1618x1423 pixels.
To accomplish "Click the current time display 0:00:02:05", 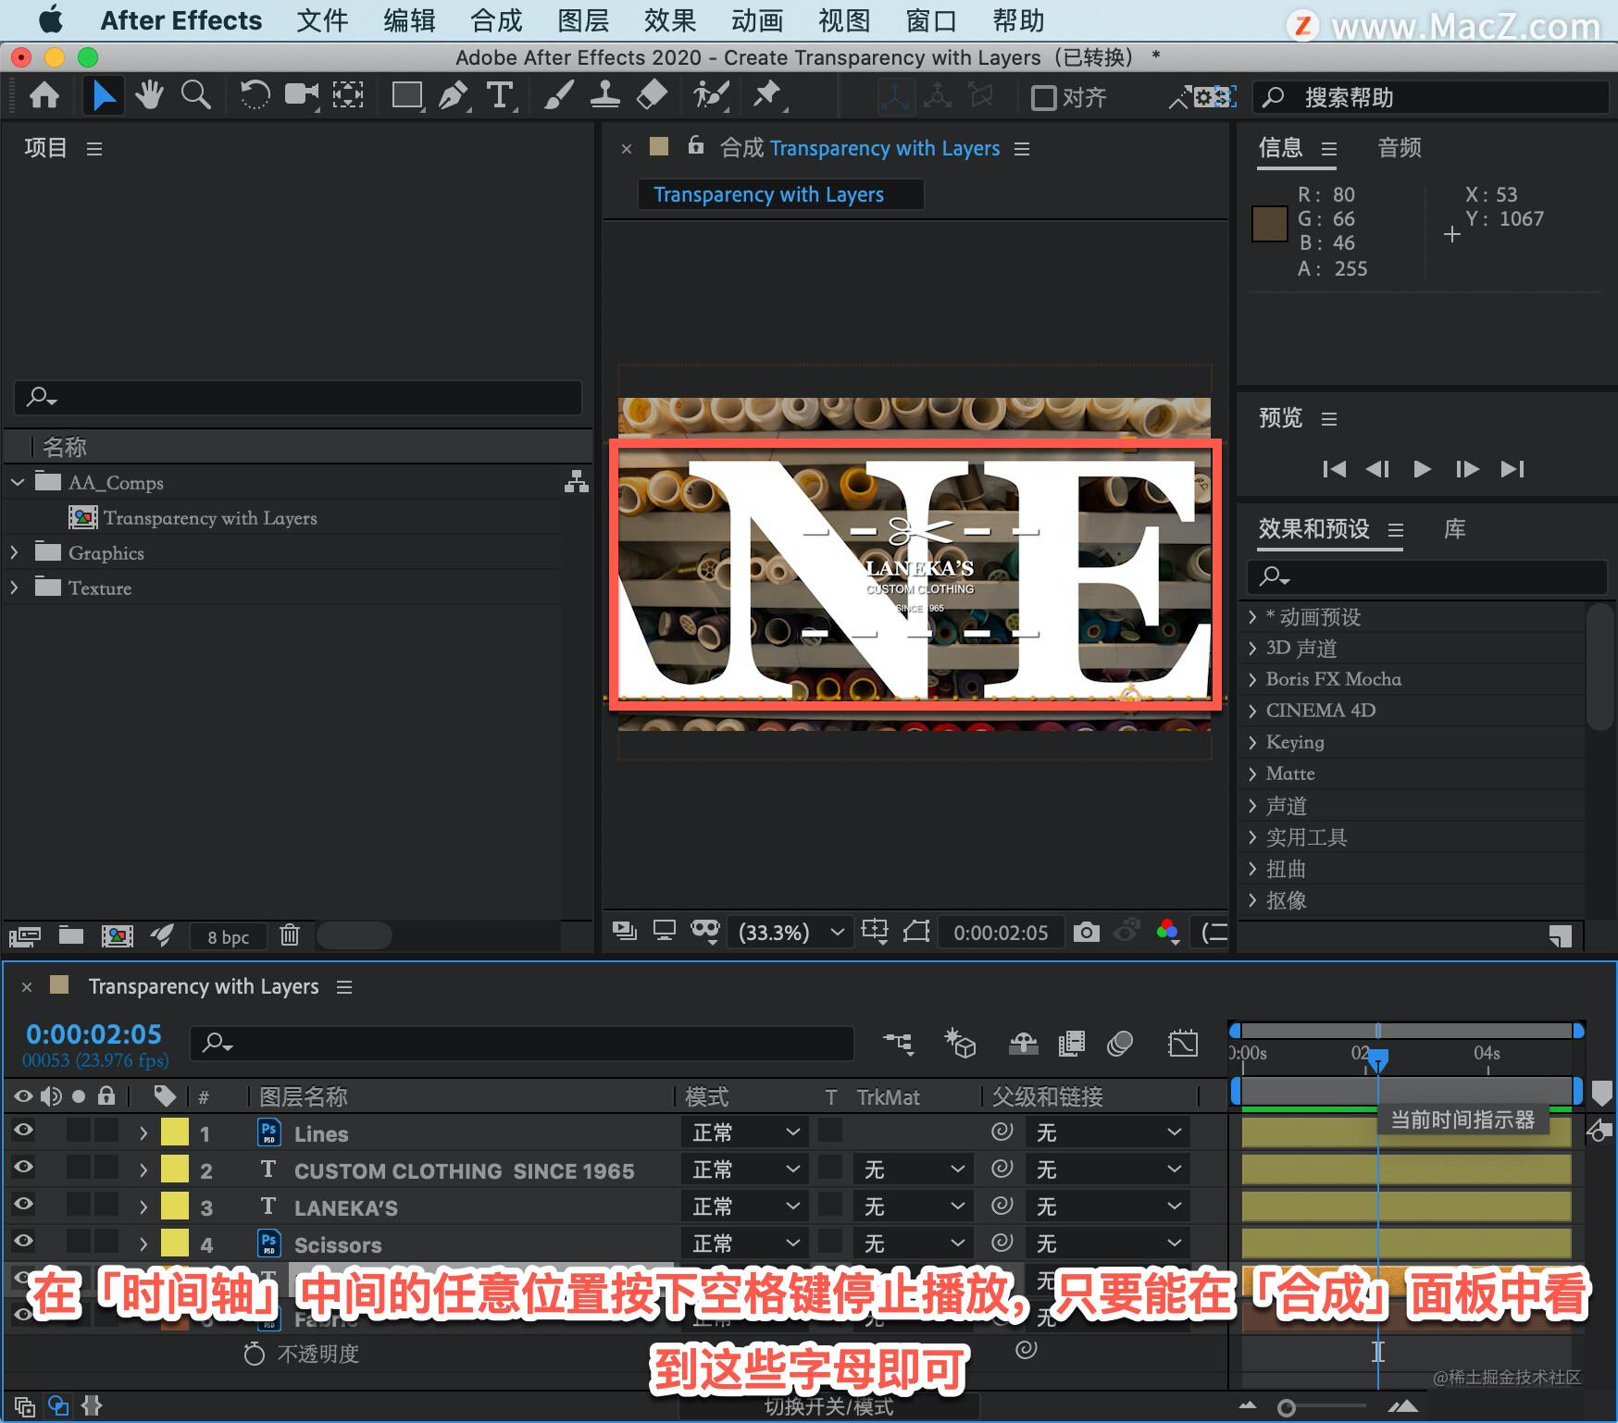I will tap(93, 1034).
